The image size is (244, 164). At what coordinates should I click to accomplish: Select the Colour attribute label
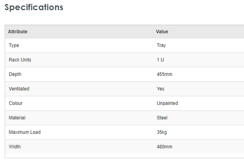pyautogui.click(x=16, y=103)
